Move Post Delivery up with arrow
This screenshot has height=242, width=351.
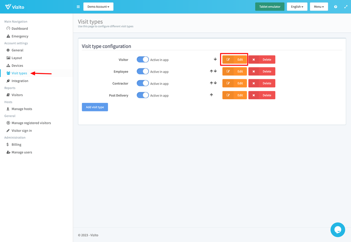[x=211, y=95]
